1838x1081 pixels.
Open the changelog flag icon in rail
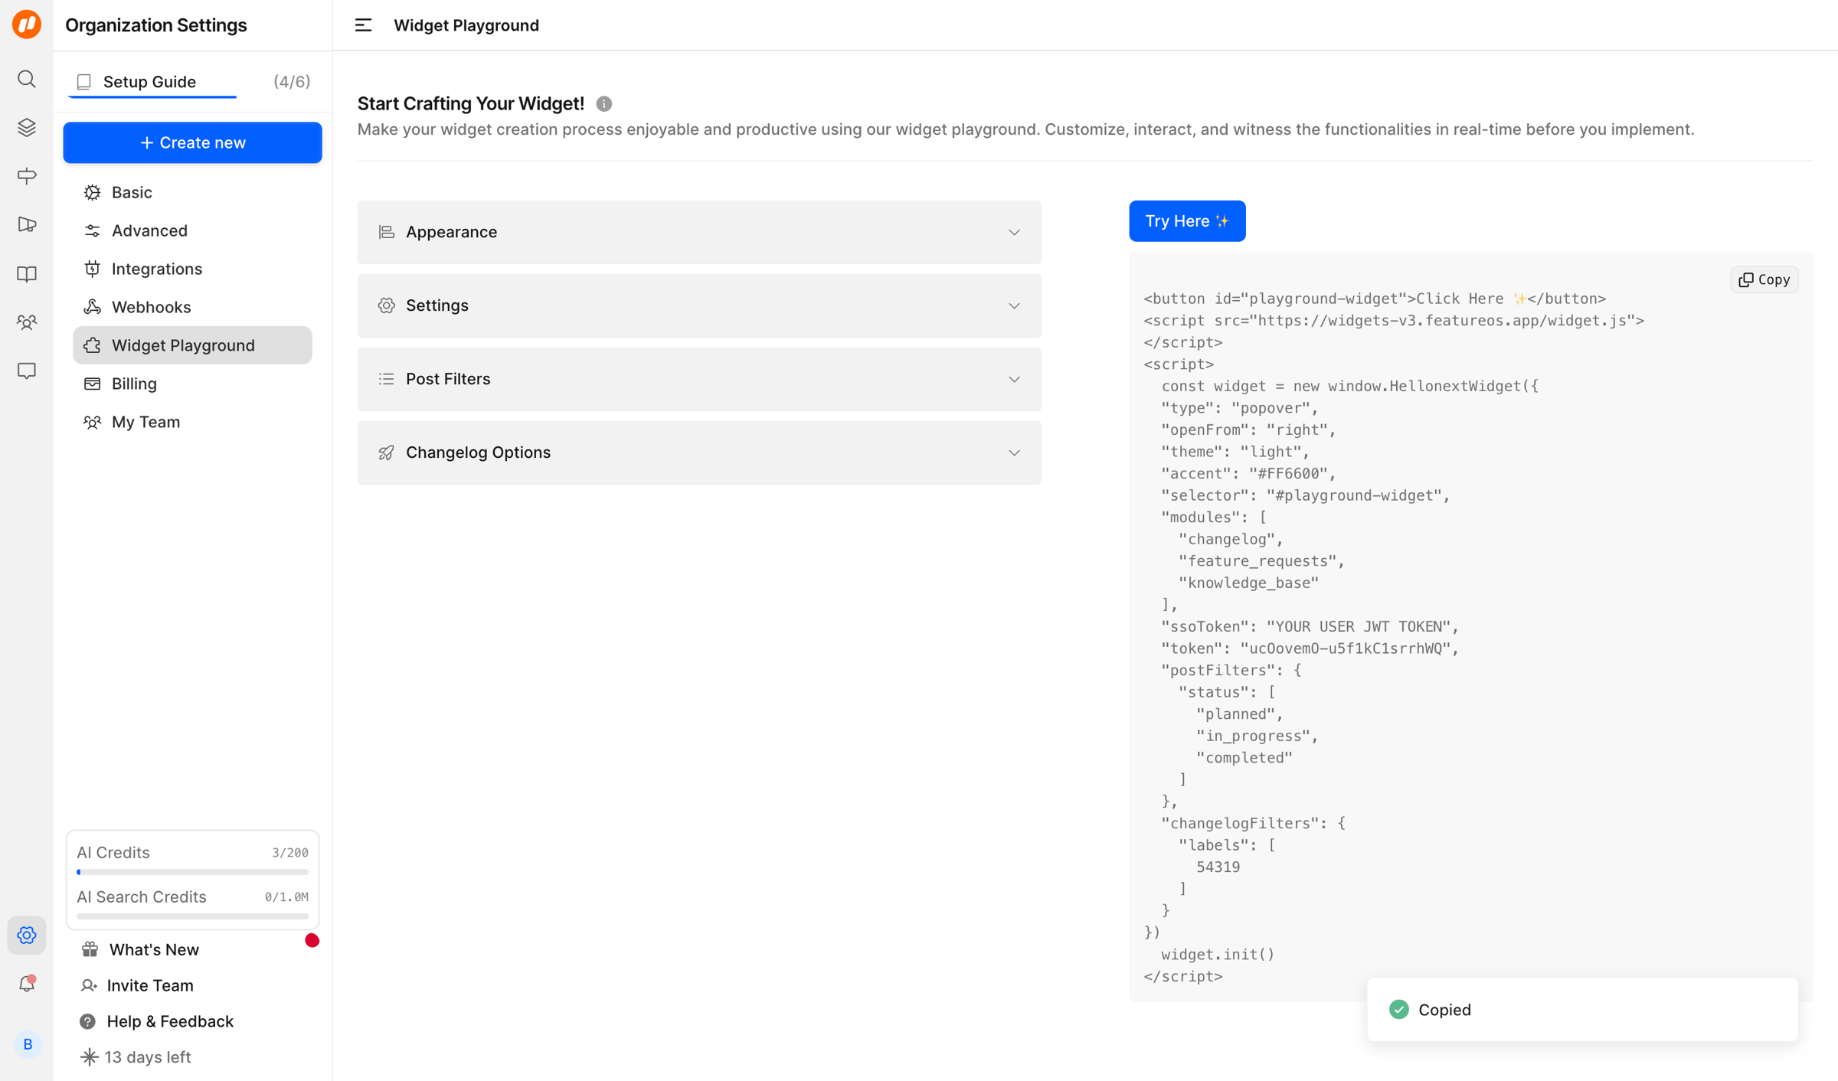pos(27,224)
